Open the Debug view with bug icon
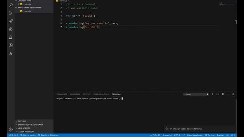Screen dimensions: 244x137 [11, 29]
